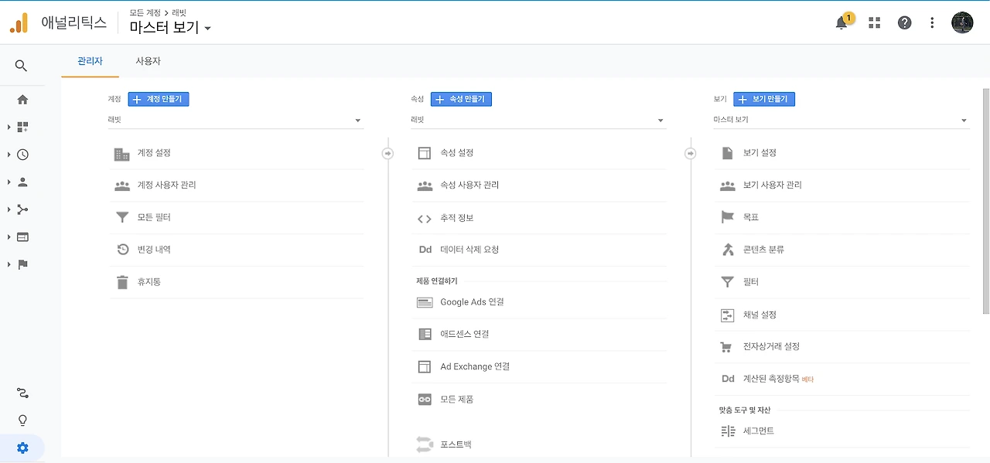
Task: Open the Acquisition branching icon in sidebar
Action: [22, 209]
